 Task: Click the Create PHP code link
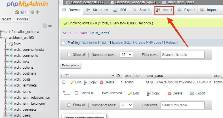click(148, 43)
